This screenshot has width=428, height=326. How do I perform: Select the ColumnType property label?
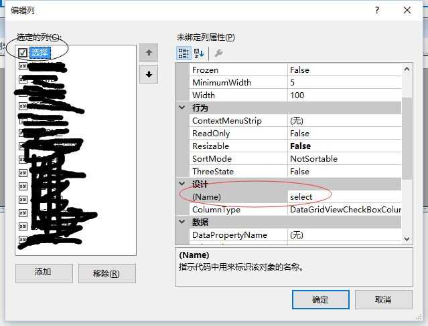(216, 210)
